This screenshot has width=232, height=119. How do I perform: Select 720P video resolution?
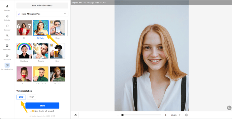31,97
